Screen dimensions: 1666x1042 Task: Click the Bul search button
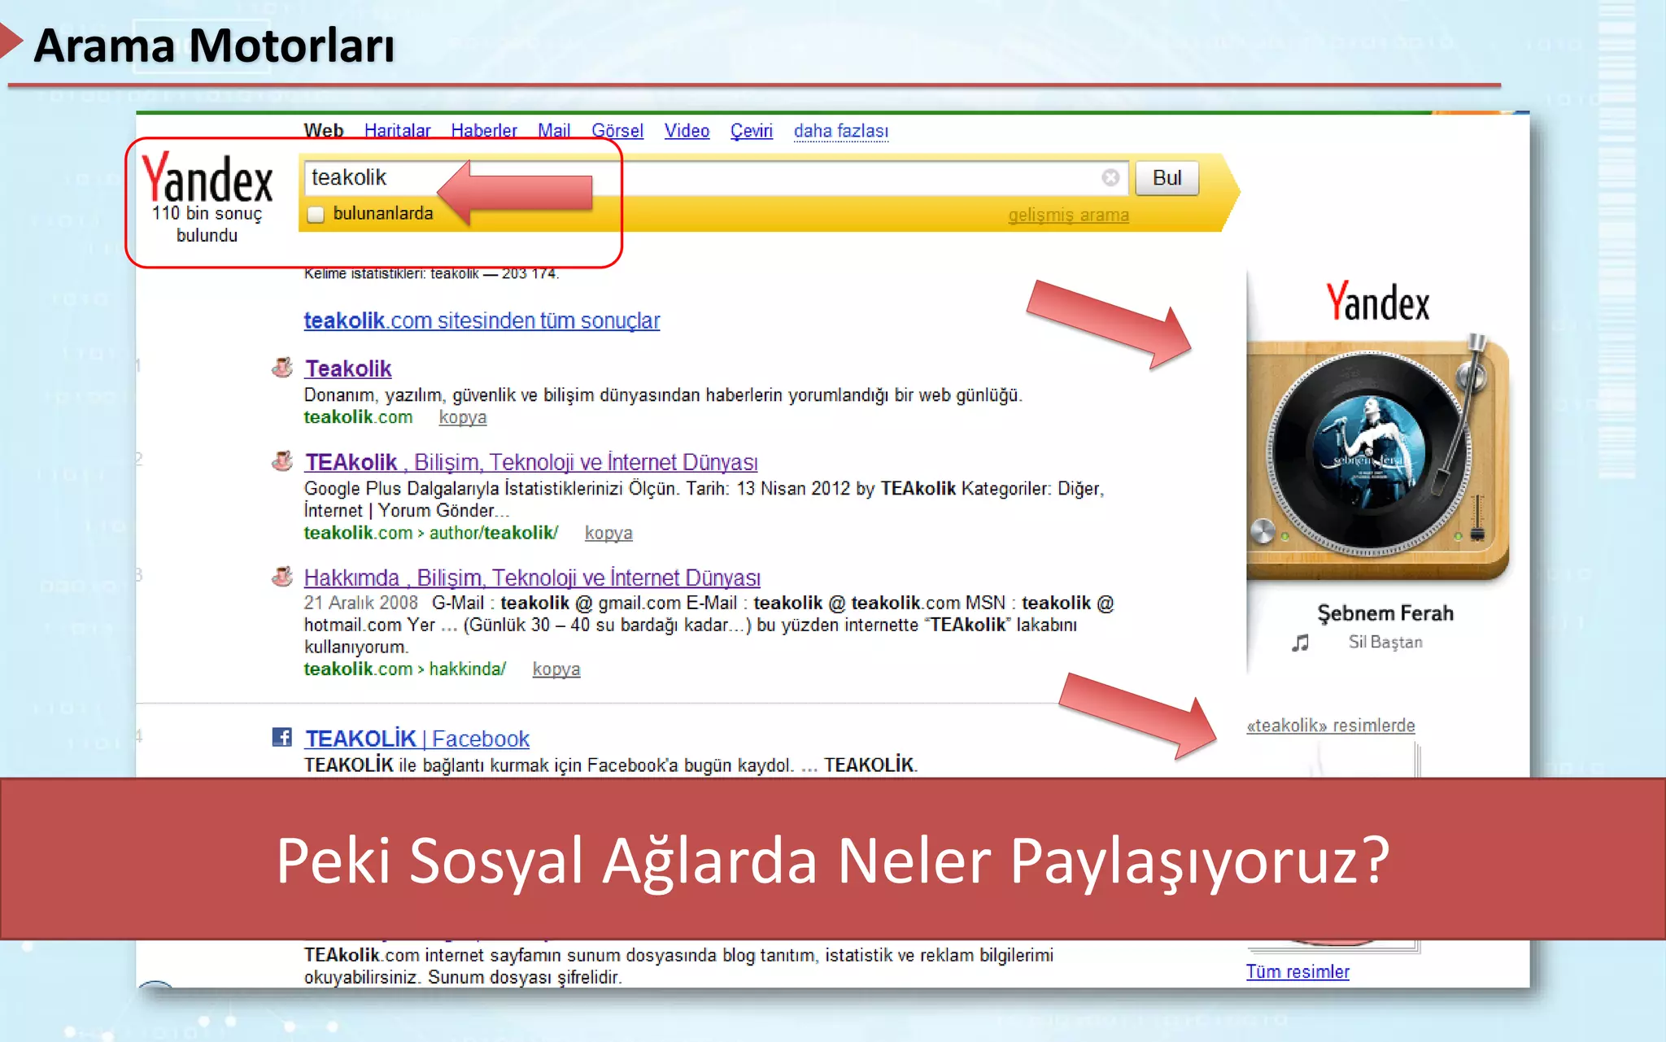tap(1167, 177)
